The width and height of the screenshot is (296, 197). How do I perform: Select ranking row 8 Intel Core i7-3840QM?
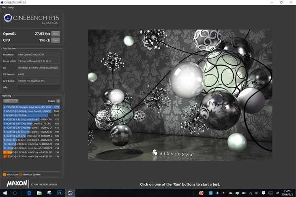tap(31, 136)
